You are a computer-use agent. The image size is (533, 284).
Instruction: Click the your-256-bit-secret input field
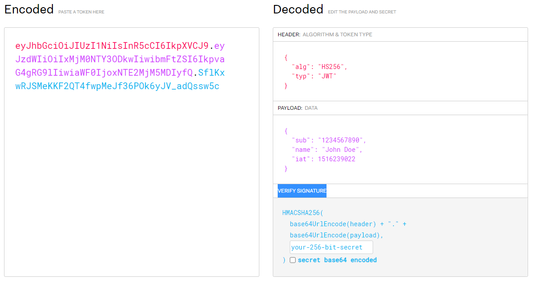331,247
